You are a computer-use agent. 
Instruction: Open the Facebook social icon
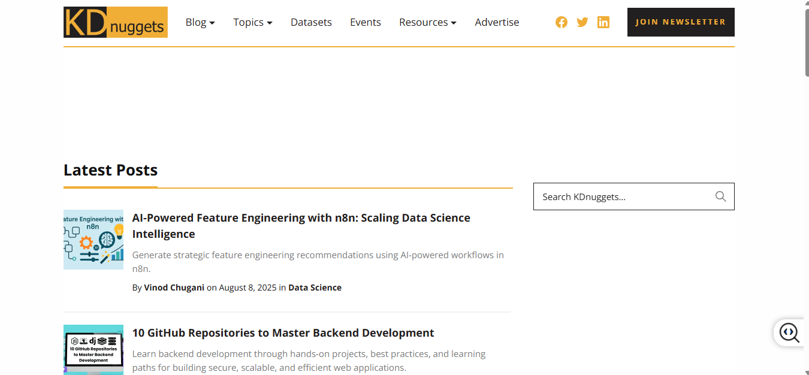click(x=562, y=22)
